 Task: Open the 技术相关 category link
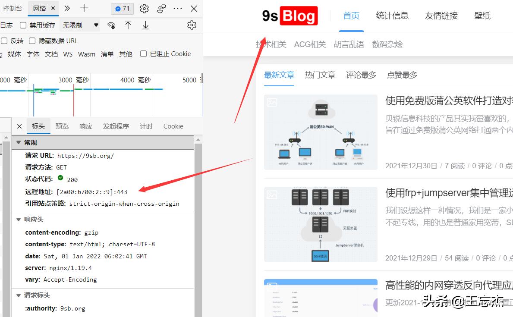(x=271, y=44)
